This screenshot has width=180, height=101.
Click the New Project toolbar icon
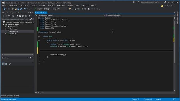13,9
